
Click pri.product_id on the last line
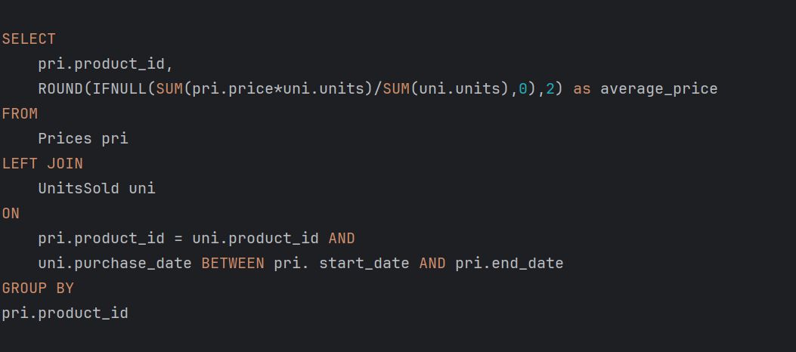(x=65, y=313)
